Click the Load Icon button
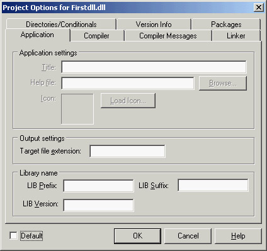The image size is (267, 251). (128, 101)
